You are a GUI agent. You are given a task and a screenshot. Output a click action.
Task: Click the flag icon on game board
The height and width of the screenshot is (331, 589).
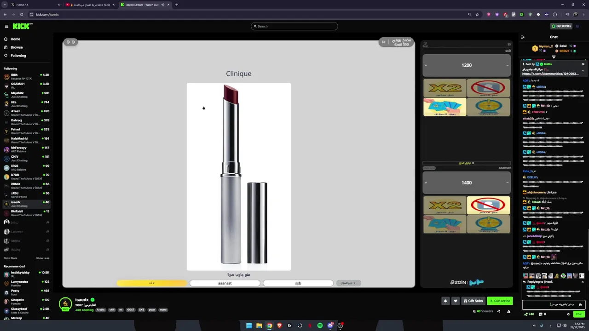(x=383, y=42)
